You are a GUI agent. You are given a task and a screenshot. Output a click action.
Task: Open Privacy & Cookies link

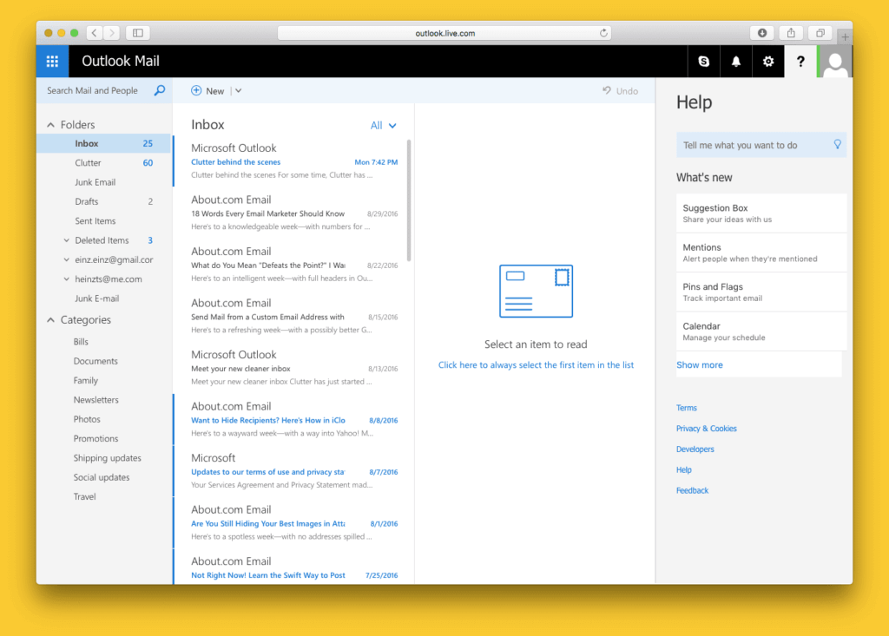[x=706, y=429]
